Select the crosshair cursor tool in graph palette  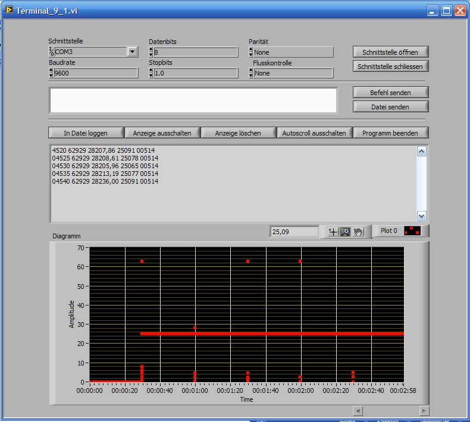(x=334, y=232)
